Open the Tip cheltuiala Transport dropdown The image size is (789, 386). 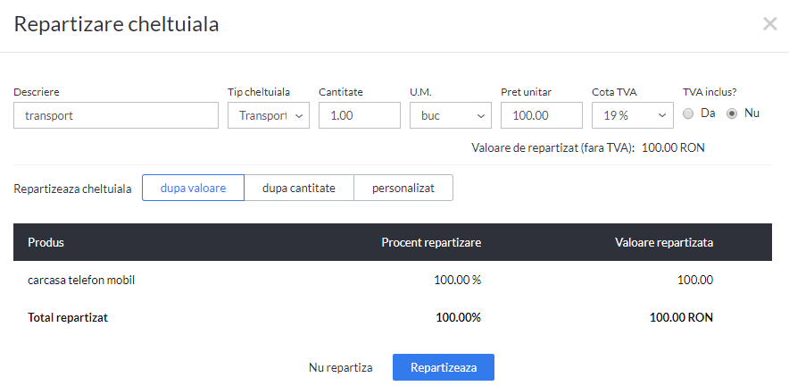[x=269, y=115]
